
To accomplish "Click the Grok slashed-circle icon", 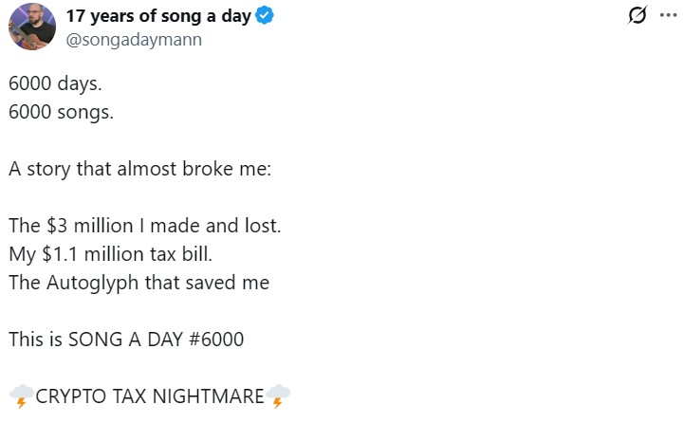I will pos(638,16).
